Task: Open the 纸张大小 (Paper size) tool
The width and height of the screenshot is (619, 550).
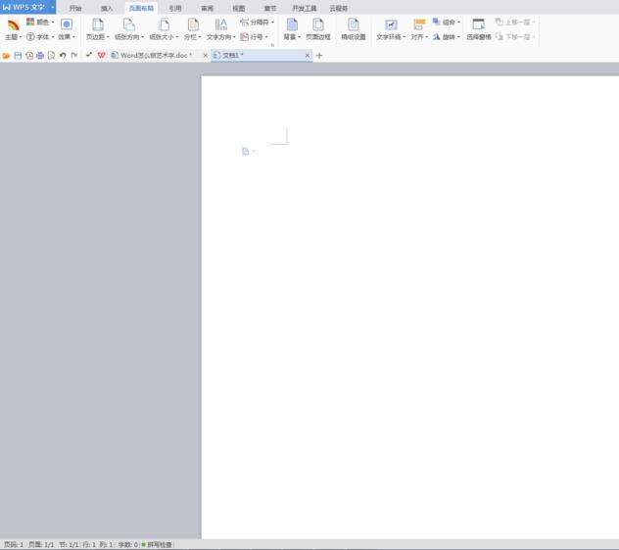Action: pos(163,28)
